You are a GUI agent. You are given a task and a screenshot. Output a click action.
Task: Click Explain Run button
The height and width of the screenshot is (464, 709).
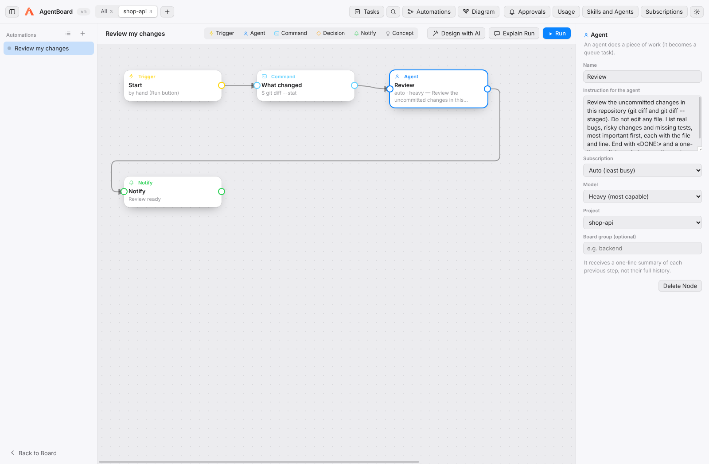(x=514, y=33)
